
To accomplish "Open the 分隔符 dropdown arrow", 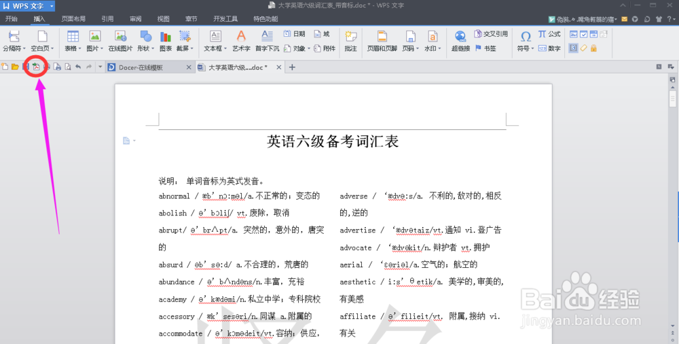I will 24,49.
